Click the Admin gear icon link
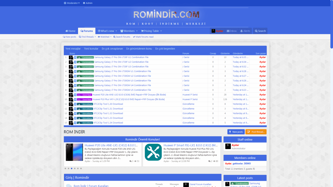The width and height of the screenshot is (333, 187). click(x=84, y=3)
